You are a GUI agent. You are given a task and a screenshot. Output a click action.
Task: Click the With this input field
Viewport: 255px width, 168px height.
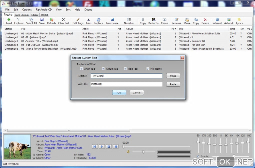click(126, 84)
